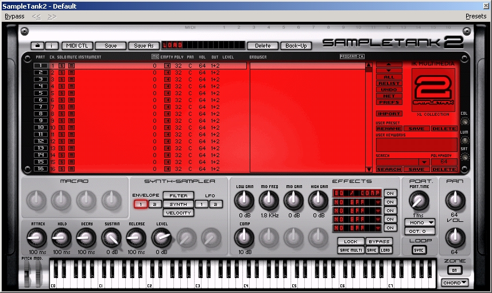Toggle ON for second effect slot

click(390, 202)
